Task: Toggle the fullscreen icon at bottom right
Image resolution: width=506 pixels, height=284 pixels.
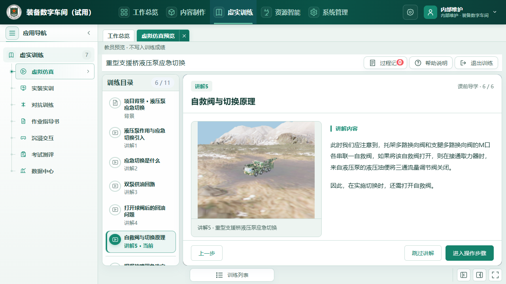Action: pos(495,275)
